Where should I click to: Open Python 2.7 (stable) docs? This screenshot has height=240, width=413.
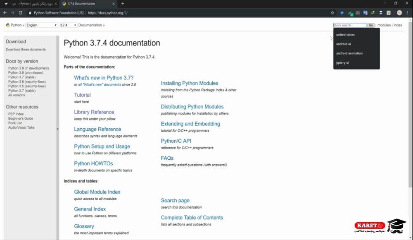(x=22, y=91)
